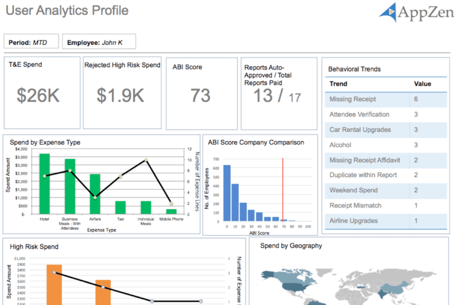Select the Receipt Mismatch row
Screen dimensions: 458x305
(x=386, y=205)
